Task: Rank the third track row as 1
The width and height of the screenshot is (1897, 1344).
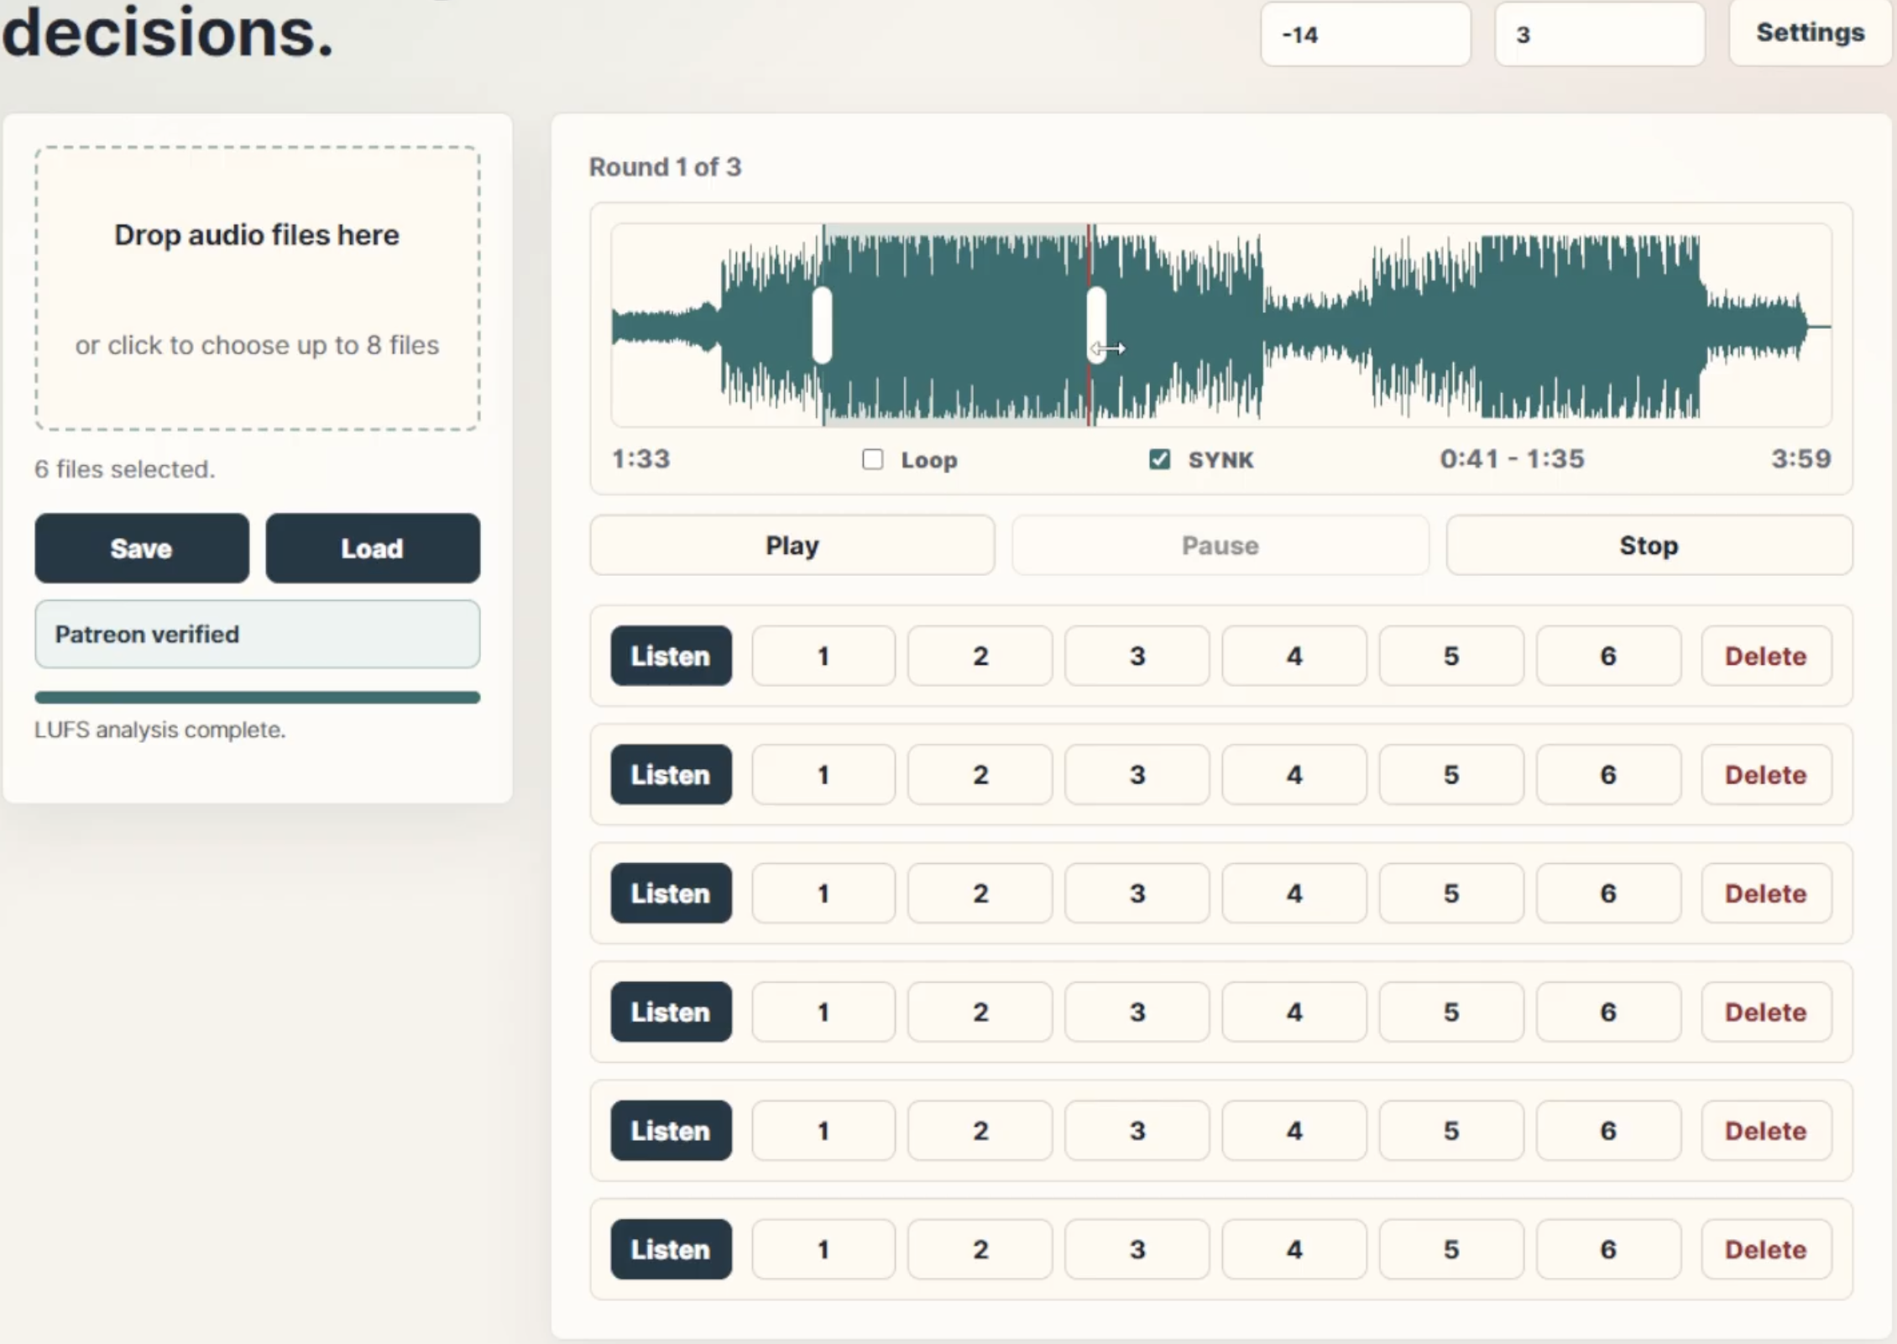Action: pos(823,893)
